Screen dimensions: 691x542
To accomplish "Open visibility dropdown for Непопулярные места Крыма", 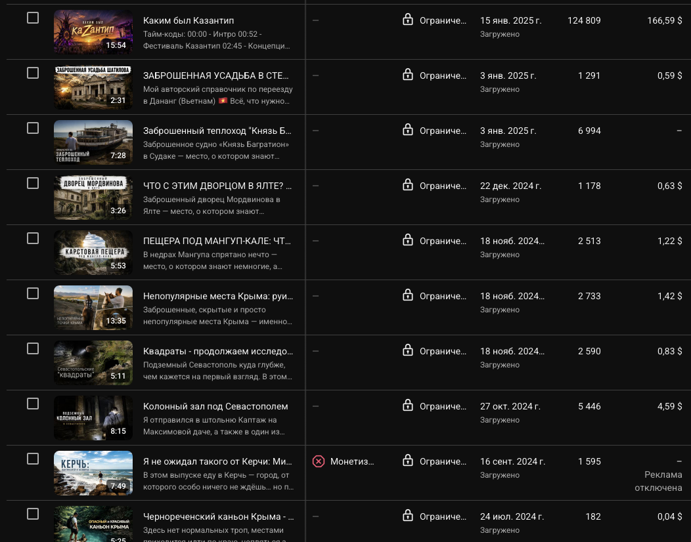I will 443,297.
